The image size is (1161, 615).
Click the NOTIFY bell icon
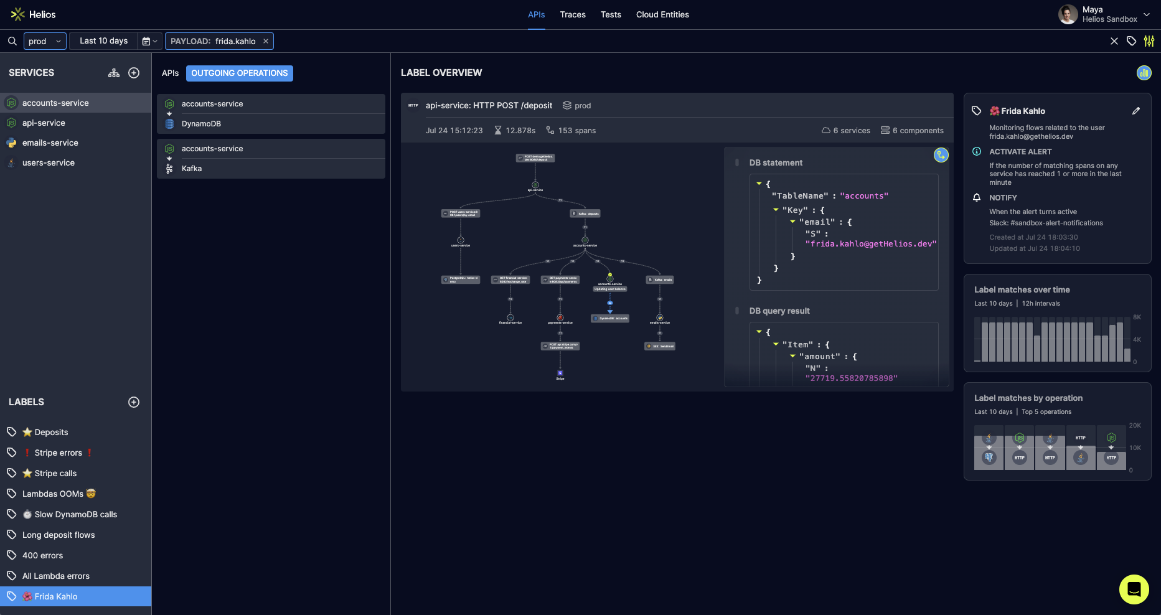977,197
